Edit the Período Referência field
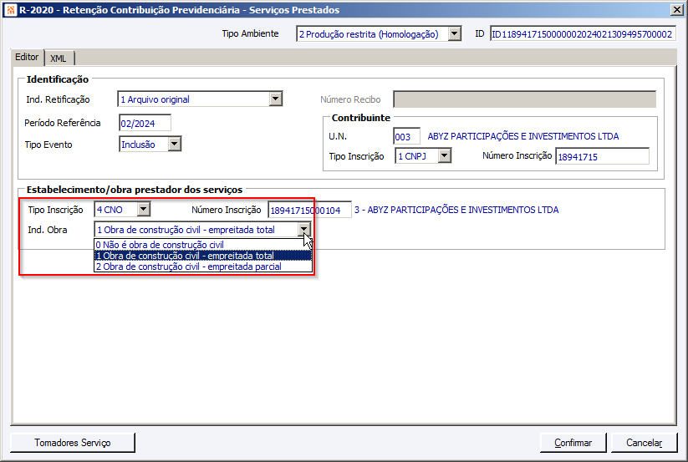The image size is (688, 462). point(145,123)
